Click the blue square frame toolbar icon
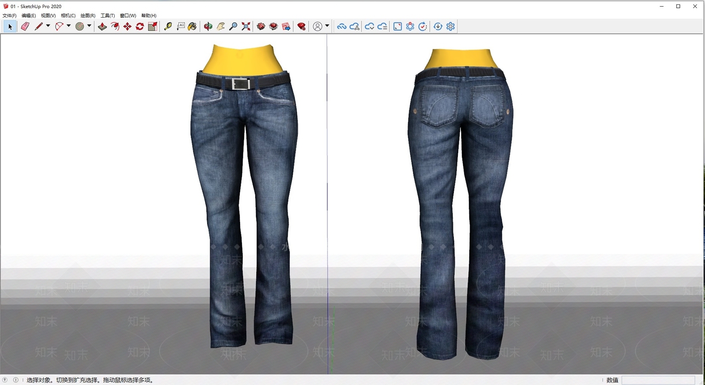The image size is (705, 385). 397,26
